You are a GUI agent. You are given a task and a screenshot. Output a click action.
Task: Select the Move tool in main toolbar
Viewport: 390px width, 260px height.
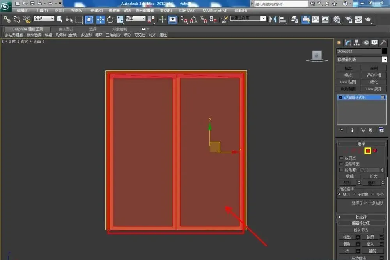pos(101,19)
